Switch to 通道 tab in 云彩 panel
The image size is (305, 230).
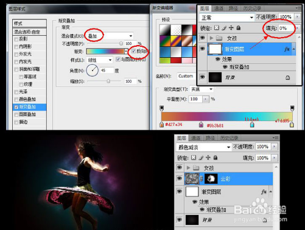point(196,138)
